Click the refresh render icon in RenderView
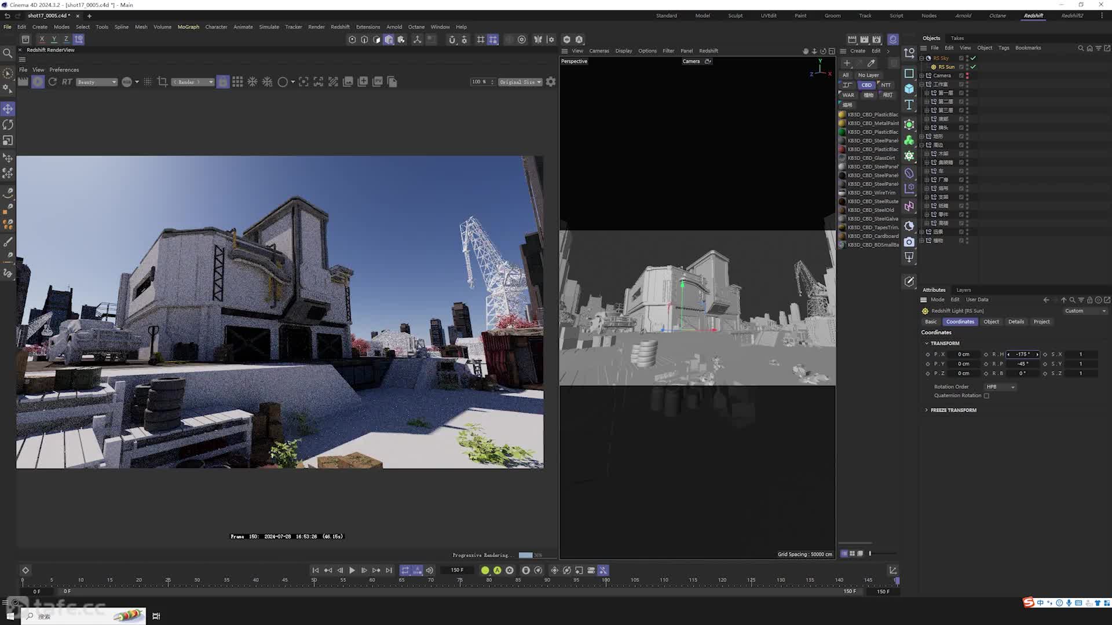Screen dimensions: 1112x625 click(x=53, y=82)
